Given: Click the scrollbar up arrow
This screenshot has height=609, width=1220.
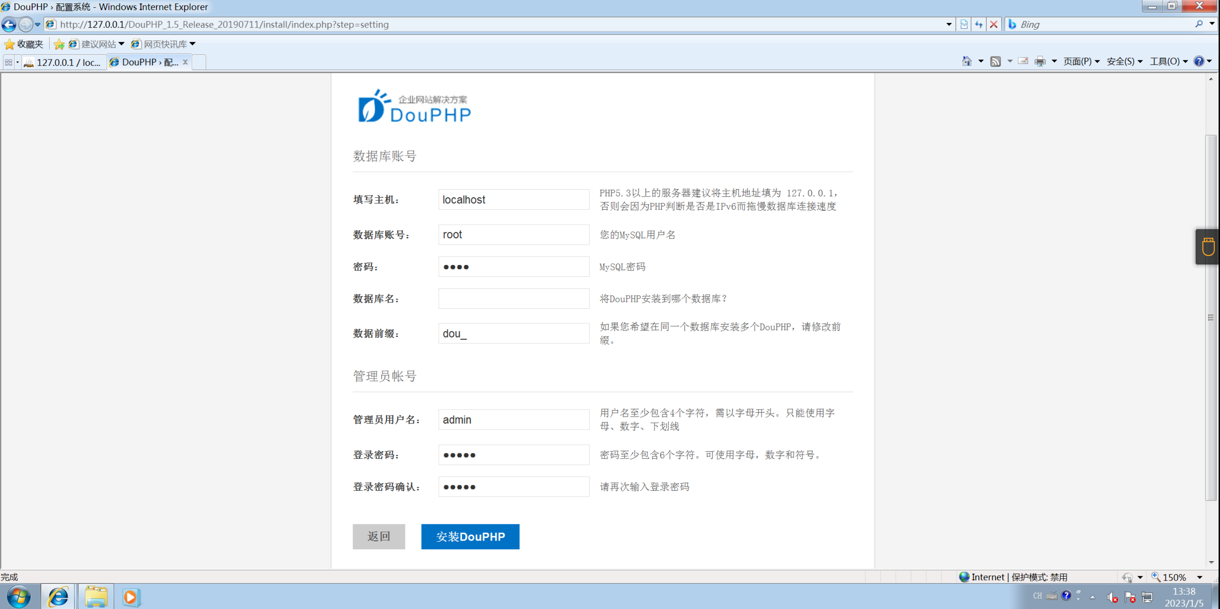Looking at the screenshot, I should (1211, 79).
